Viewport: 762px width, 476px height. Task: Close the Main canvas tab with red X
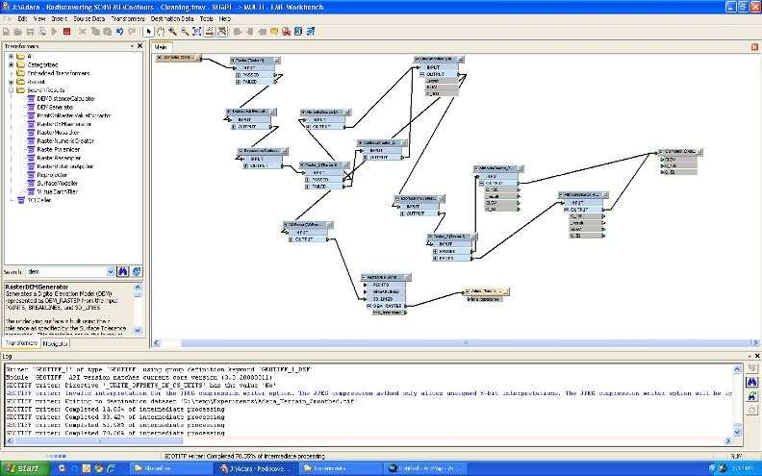(x=754, y=47)
